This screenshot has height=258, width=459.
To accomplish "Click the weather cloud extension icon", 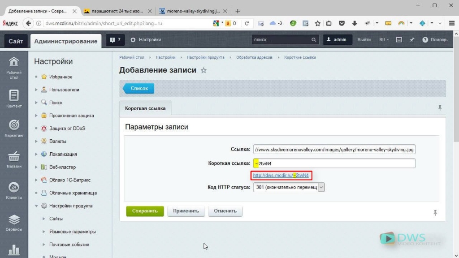I will coord(273,23).
